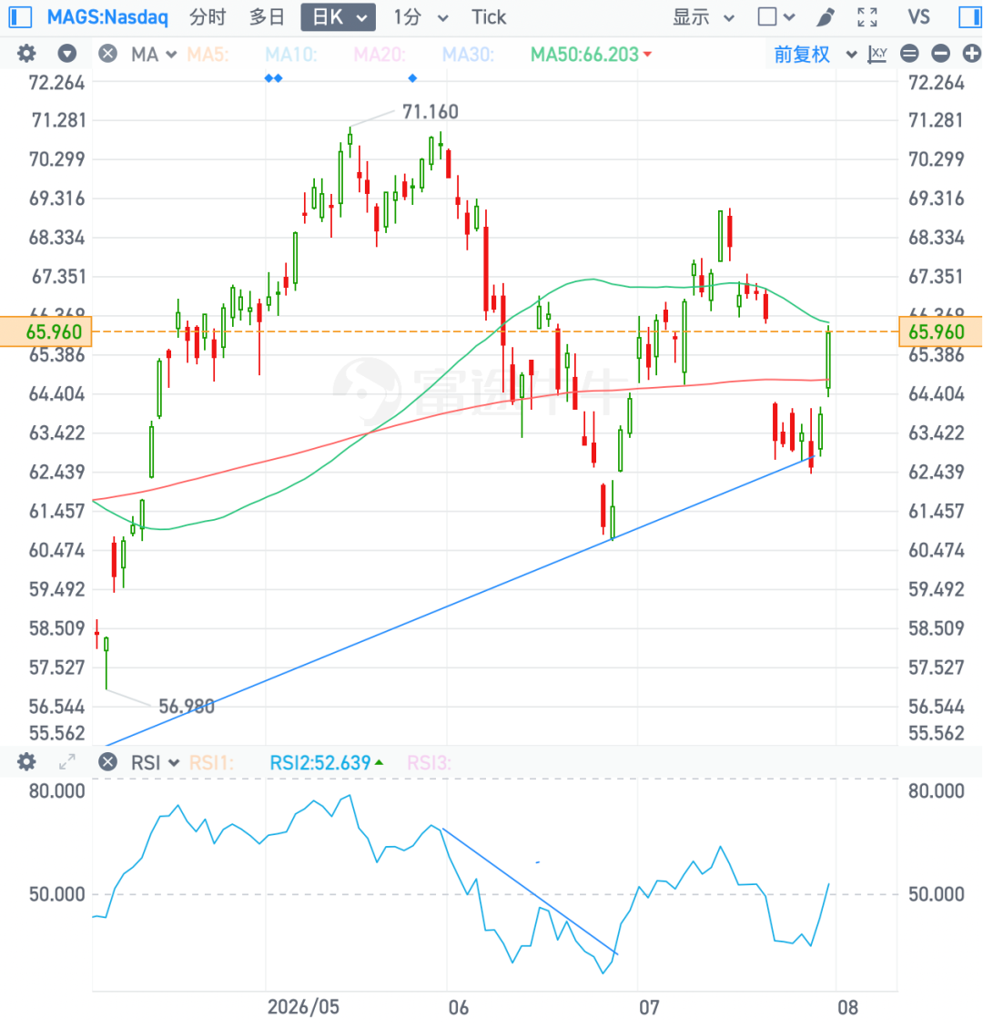Enter fullscreen chart mode
The height and width of the screenshot is (1029, 983).
[x=866, y=17]
